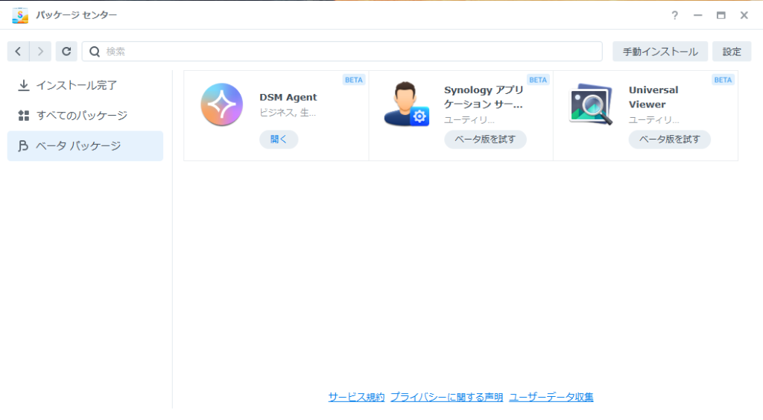This screenshot has width=763, height=420.
Task: Click ユーティリ... category under Universal Viewer
Action: tap(654, 120)
